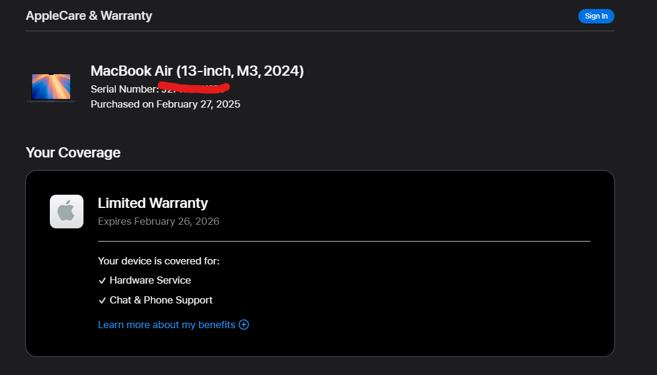Image resolution: width=657 pixels, height=375 pixels.
Task: Click the Your Coverage section heading
Action: click(x=73, y=153)
